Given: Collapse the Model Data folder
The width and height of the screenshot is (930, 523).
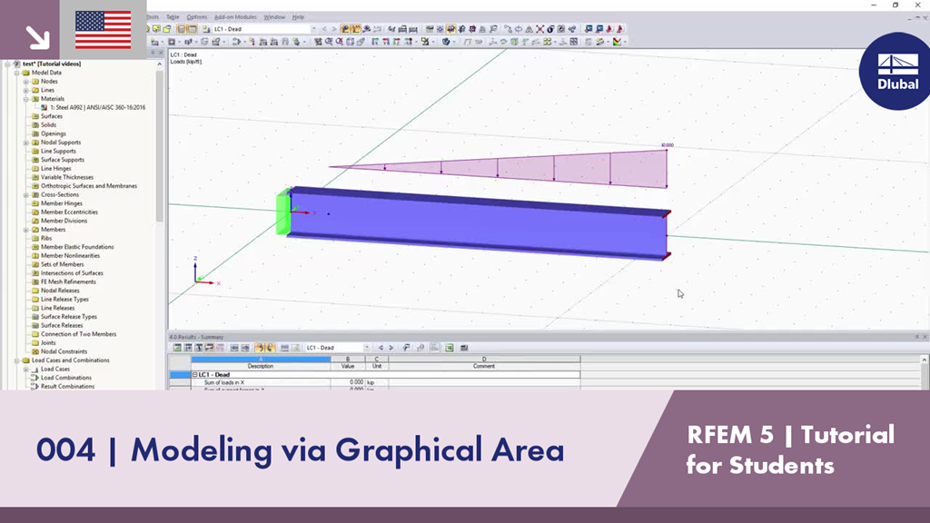Looking at the screenshot, I should (16, 73).
